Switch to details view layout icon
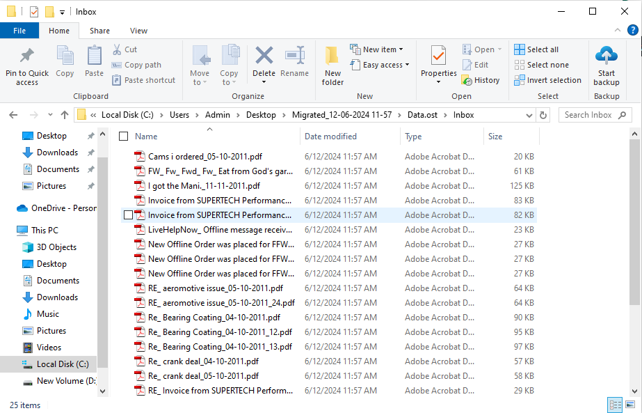Viewport: 642px width, 413px height. tap(615, 405)
